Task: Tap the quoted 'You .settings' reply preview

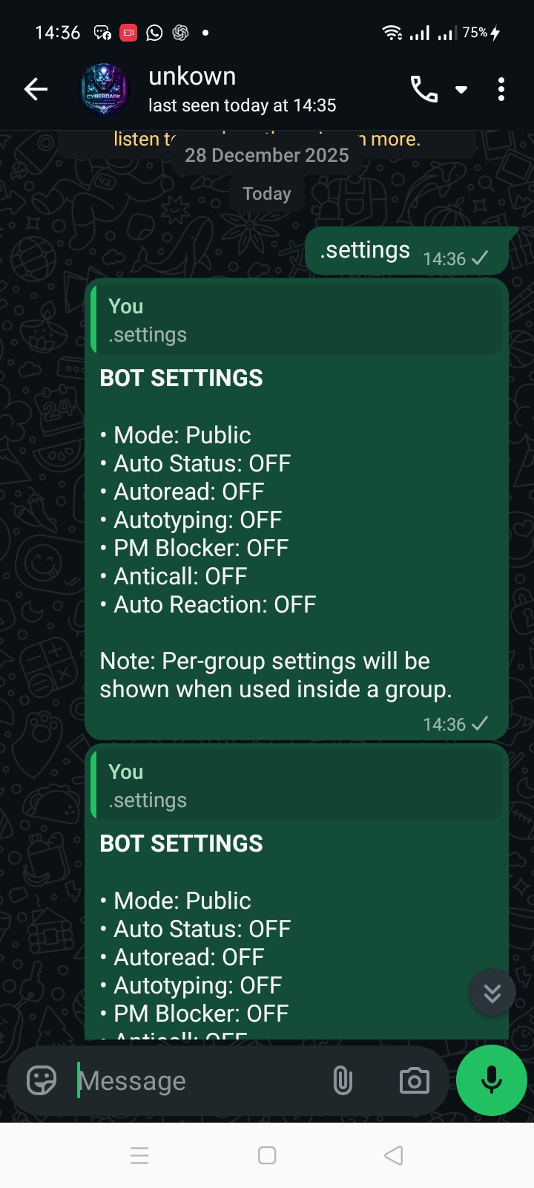Action: pos(296,319)
